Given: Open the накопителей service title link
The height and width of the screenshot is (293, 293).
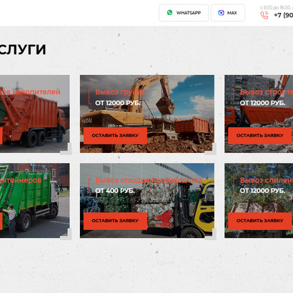Looking at the screenshot, I should tap(30, 92).
